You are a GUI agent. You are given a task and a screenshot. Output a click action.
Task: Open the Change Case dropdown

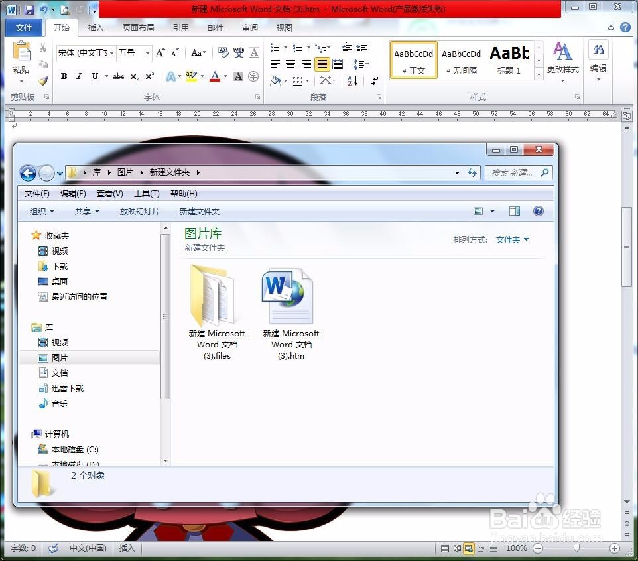(198, 52)
